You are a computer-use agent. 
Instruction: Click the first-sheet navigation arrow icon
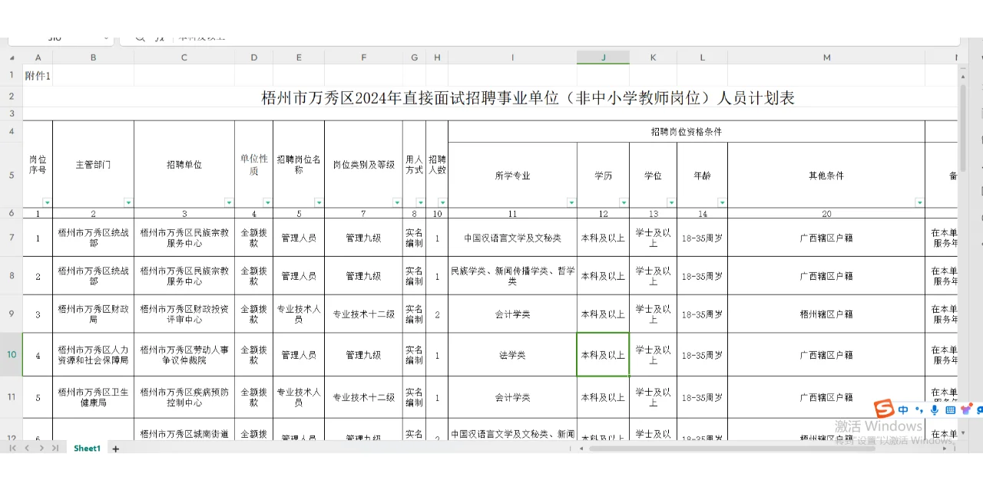[x=14, y=448]
